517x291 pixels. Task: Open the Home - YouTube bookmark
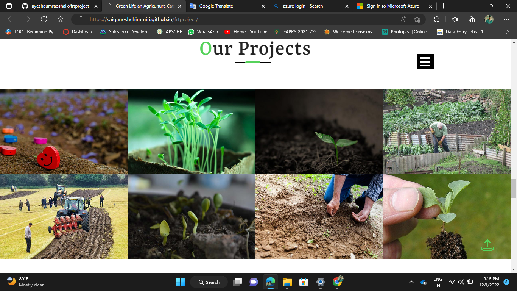coord(246,32)
